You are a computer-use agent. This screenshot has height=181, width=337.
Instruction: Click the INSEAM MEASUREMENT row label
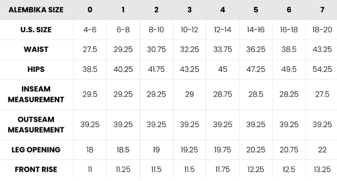pyautogui.click(x=36, y=94)
